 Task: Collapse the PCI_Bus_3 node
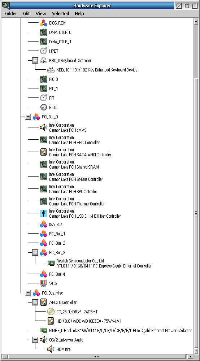tap(35, 253)
